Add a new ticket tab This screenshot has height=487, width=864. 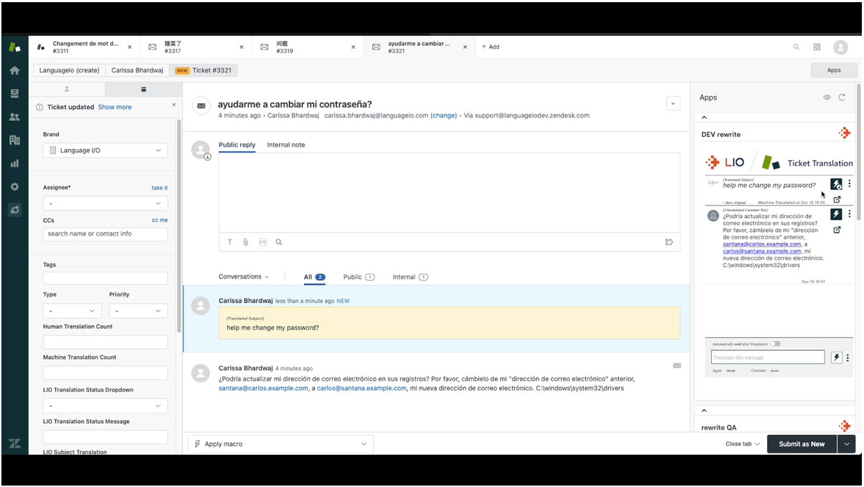[490, 47]
